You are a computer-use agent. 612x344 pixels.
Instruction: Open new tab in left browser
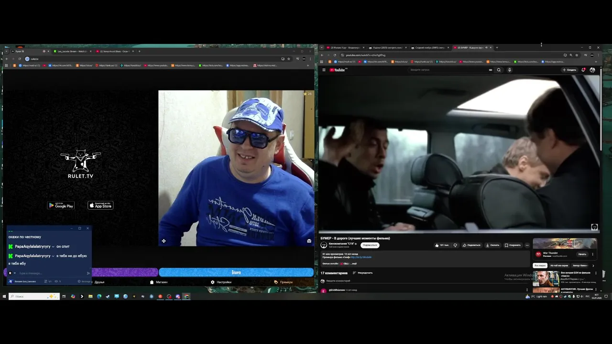140,51
